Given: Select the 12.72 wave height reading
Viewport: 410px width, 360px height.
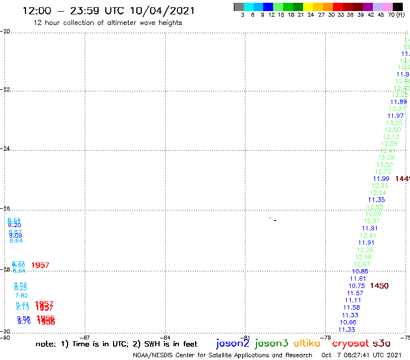Looking at the screenshot, I should [x=383, y=172].
